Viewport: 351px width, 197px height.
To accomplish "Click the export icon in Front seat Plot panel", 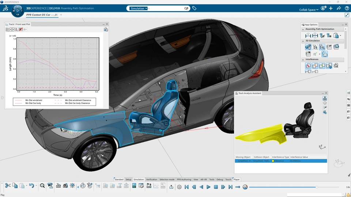I will point(106,29).
